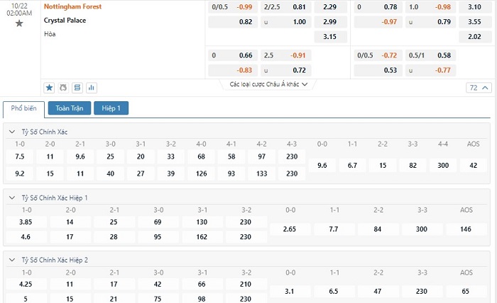Open the bar chart statistics icon
Image resolution: width=497 pixels, height=303 pixels.
[x=91, y=87]
